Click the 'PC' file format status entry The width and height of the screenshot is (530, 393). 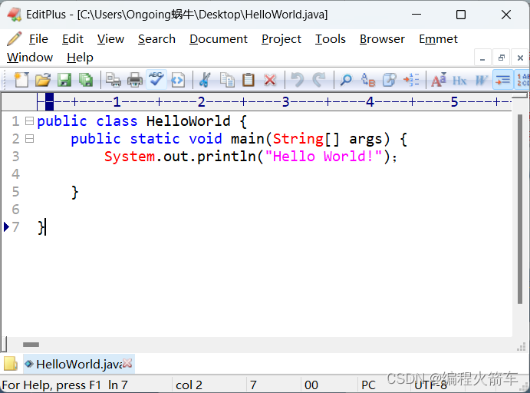(x=368, y=385)
